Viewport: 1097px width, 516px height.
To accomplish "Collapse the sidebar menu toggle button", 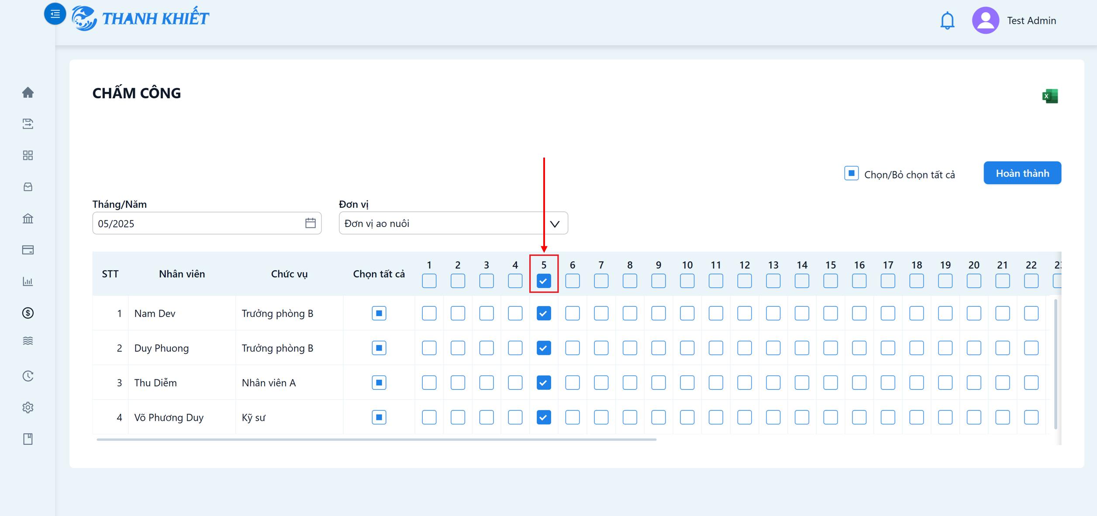I will [x=55, y=14].
